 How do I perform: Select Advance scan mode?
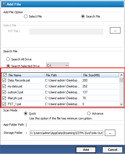(x=89, y=114)
